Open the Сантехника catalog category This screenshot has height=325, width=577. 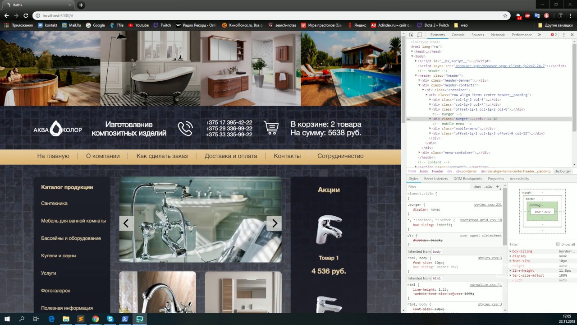tap(54, 204)
